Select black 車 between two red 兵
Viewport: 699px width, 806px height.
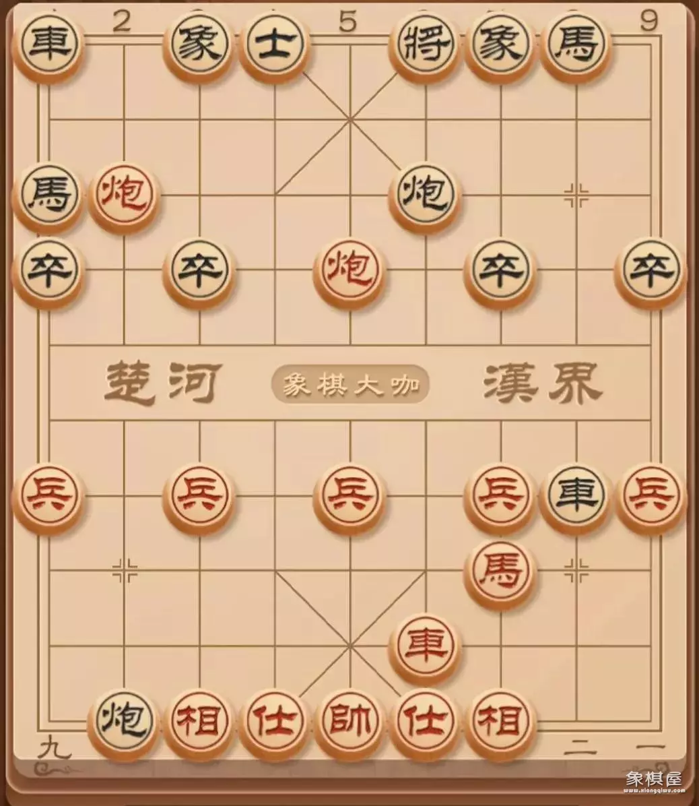tap(575, 495)
